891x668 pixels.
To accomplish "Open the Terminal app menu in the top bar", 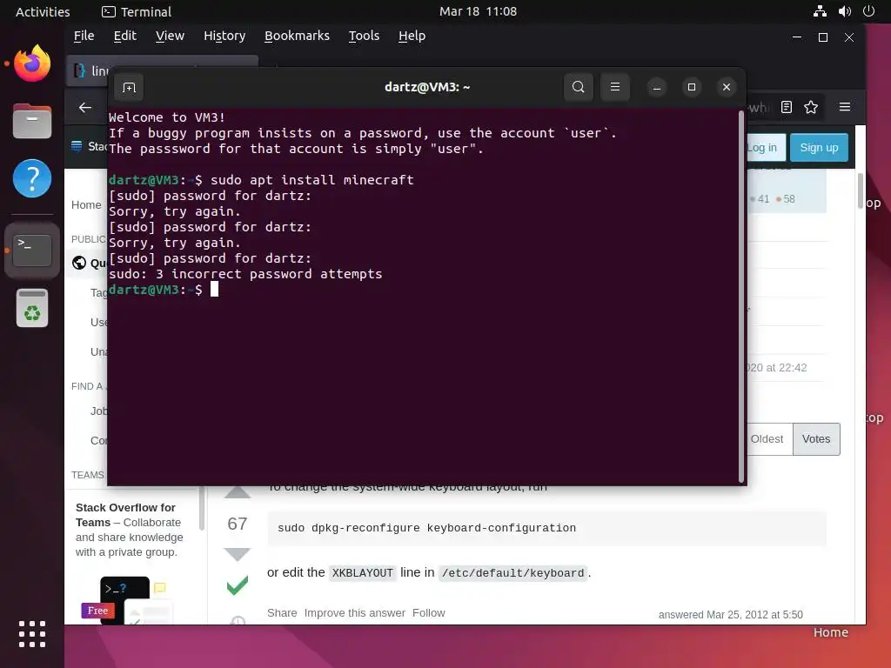I will 137,12.
